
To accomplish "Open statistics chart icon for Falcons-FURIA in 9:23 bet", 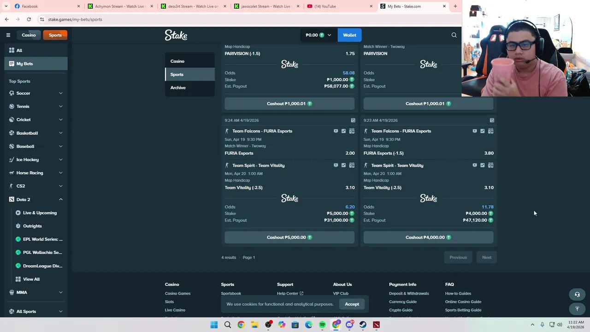I will [x=482, y=131].
